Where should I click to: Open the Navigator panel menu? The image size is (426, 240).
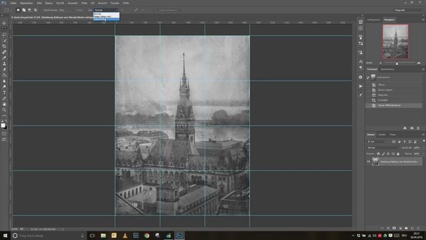(423, 19)
